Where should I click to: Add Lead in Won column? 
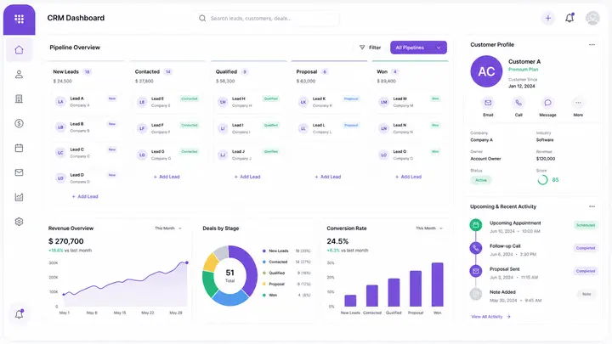coord(408,177)
